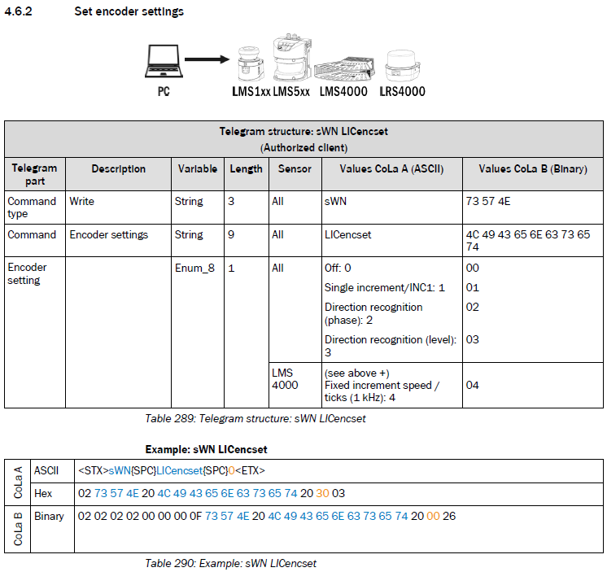Click the "Enum_8" variable cell
This screenshot has width=607, height=572.
(x=194, y=268)
